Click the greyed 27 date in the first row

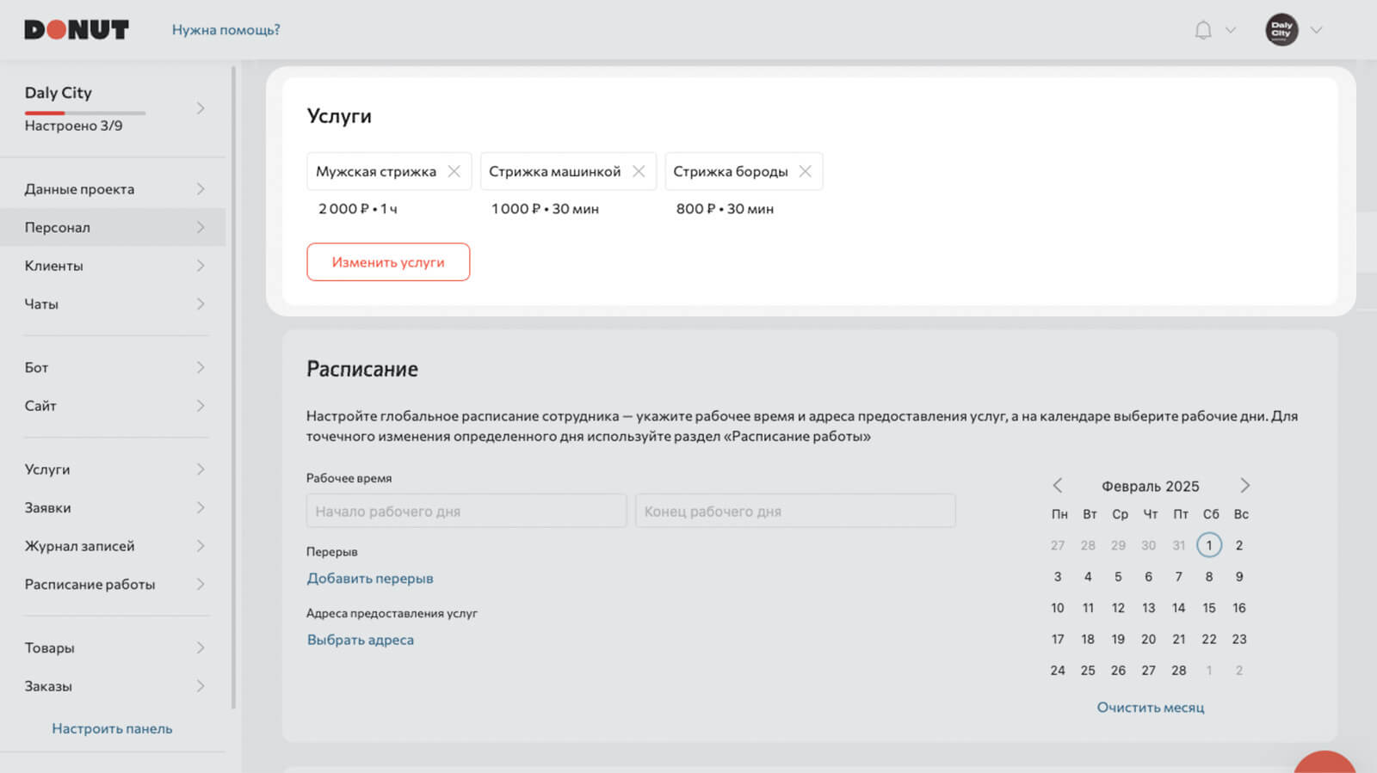(x=1058, y=545)
